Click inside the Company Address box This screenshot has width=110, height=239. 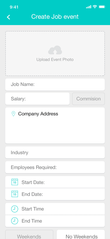55,126
